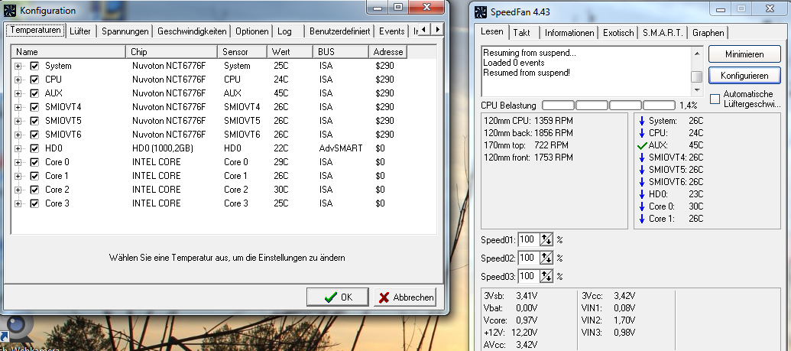791x351 pixels.
Task: Expand the CPU tree node
Action: [18, 80]
